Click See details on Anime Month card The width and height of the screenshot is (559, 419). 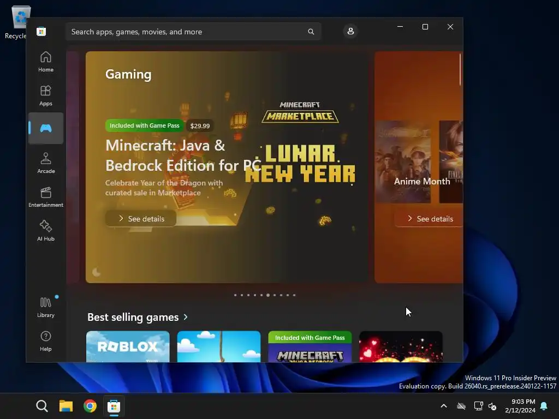click(429, 218)
